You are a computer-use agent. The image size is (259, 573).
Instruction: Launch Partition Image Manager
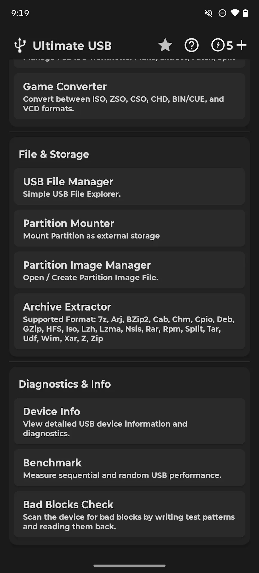tap(129, 270)
